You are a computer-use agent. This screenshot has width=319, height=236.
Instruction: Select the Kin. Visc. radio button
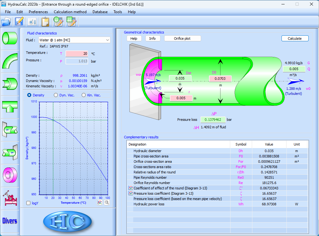[x=84, y=95]
